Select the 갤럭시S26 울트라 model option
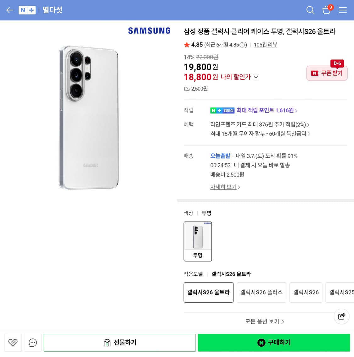Screen dimensions: 354x357 208,292
